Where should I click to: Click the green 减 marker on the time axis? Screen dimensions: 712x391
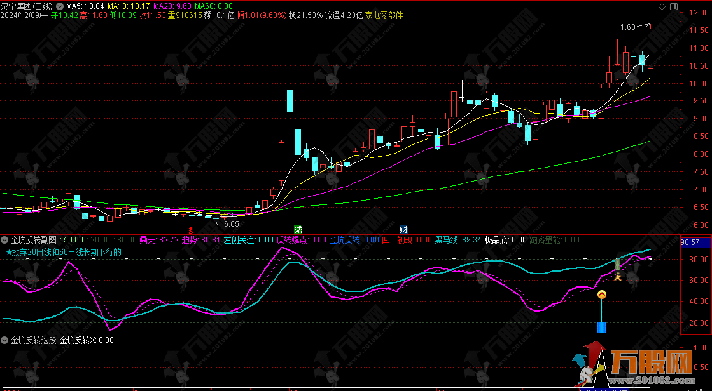[298, 229]
